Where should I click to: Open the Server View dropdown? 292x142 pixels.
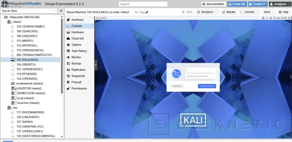[x=29, y=11]
